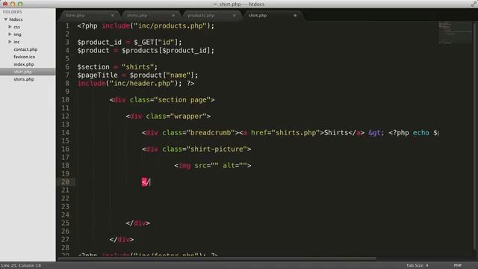Image resolution: width=478 pixels, height=269 pixels.
Task: Select the css folder label
Action: pyautogui.click(x=16, y=27)
